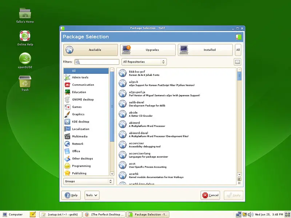This screenshot has width=291, height=218.
Task: Open the Trash desktop icon
Action: tap(25, 81)
